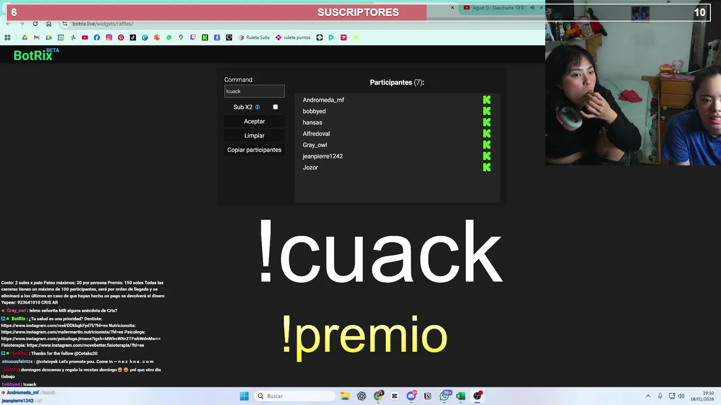Open File Explorer from the taskbar
Image resolution: width=721 pixels, height=405 pixels.
pos(345,396)
